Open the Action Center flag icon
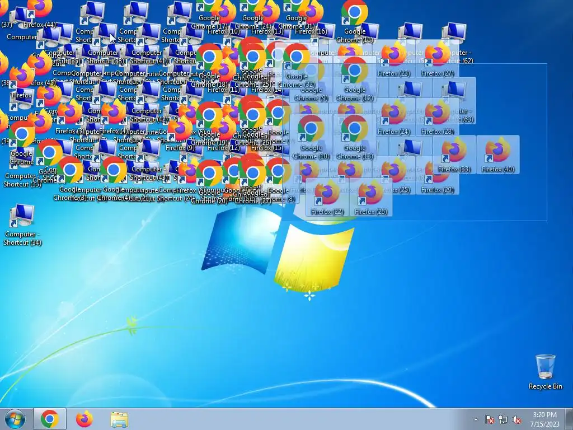 [x=489, y=419]
